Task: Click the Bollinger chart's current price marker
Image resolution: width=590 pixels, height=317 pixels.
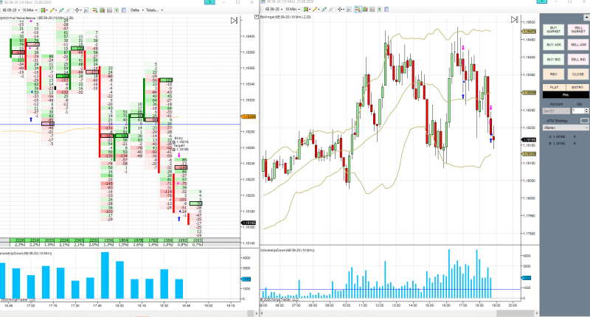Action: pos(529,140)
